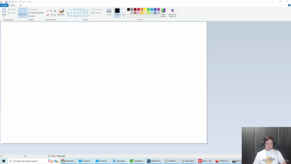Switch to the Chrome window on taskbar
Screen dimensions: 291x164
68,161
